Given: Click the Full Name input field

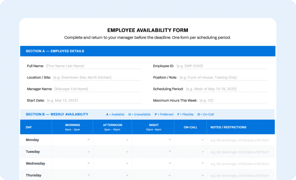Looking at the screenshot, I should click(x=93, y=66).
